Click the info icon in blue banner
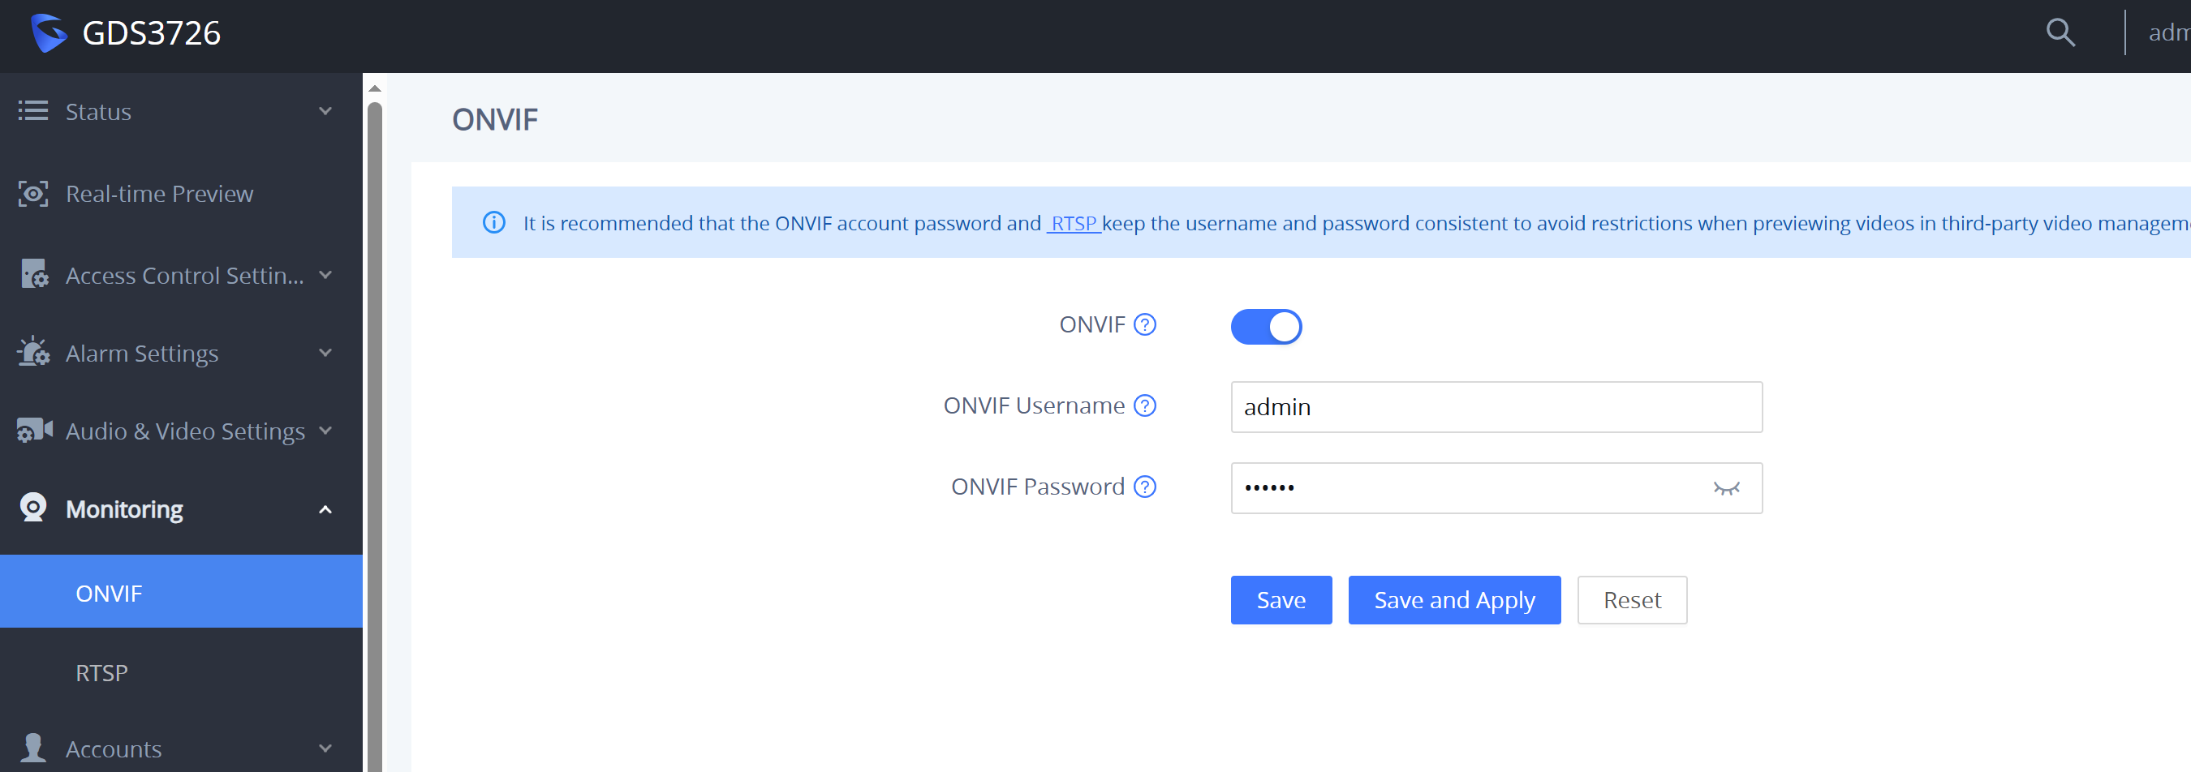 [494, 223]
